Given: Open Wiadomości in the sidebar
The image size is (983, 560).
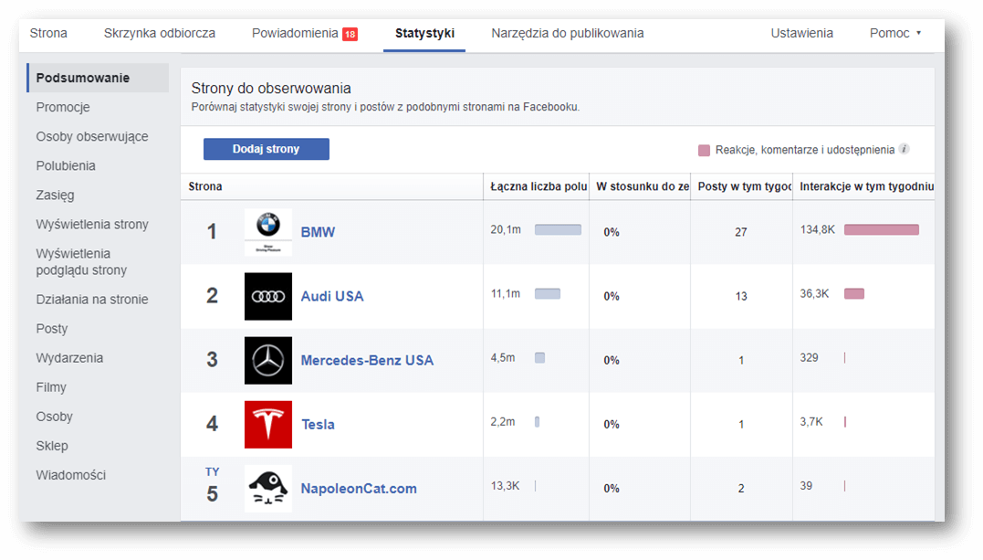Looking at the screenshot, I should point(71,475).
